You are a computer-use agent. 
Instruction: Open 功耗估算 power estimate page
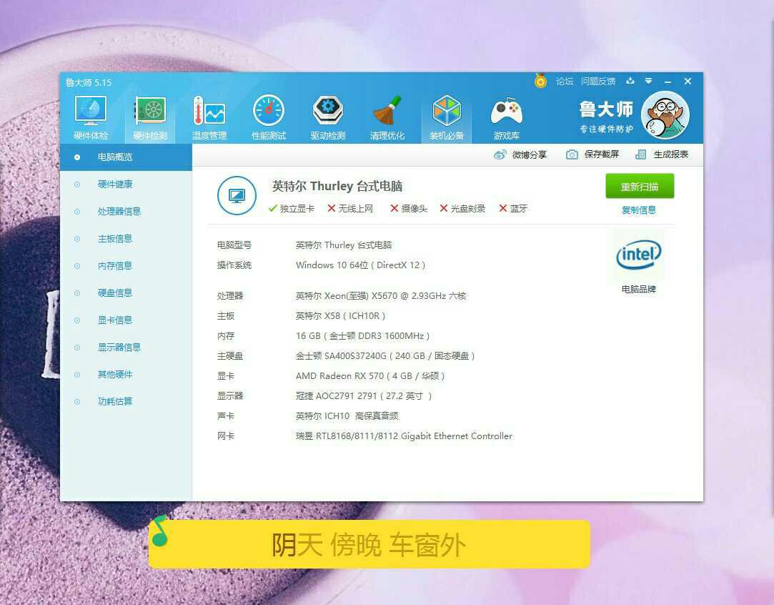click(x=114, y=402)
